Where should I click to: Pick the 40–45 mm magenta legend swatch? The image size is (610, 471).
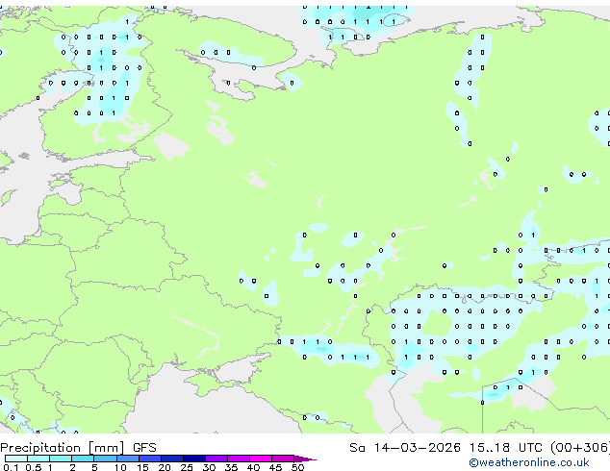point(261,459)
